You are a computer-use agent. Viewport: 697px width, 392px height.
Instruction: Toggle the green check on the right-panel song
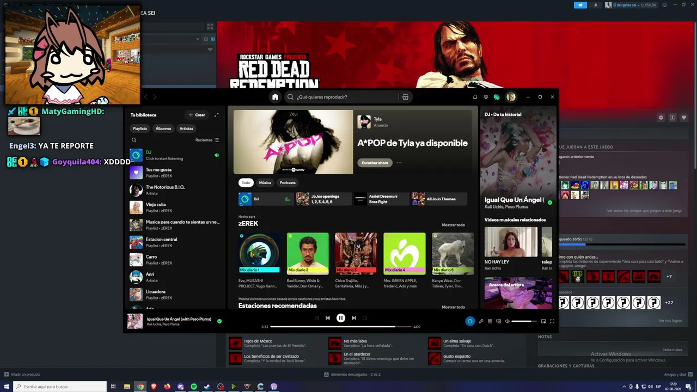[x=549, y=203]
